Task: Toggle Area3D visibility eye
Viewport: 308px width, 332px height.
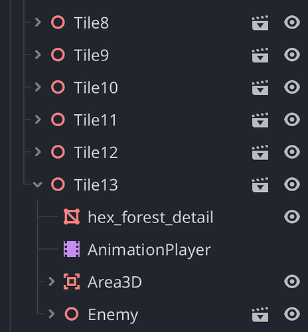Action: click(292, 282)
